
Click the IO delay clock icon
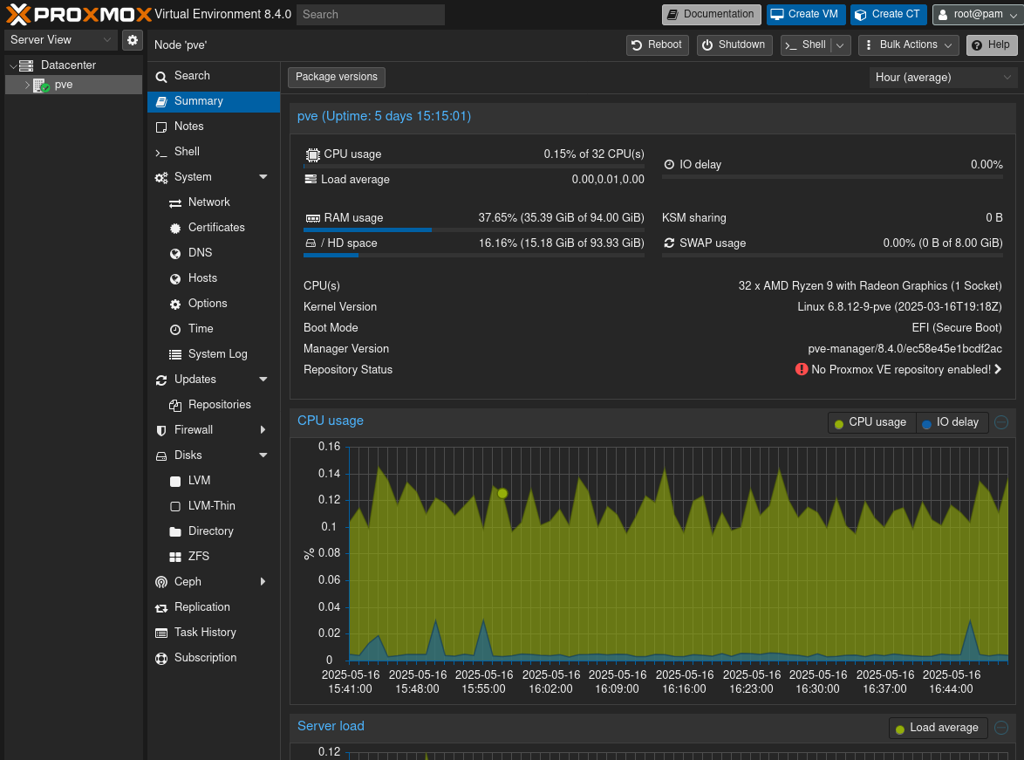pyautogui.click(x=669, y=165)
